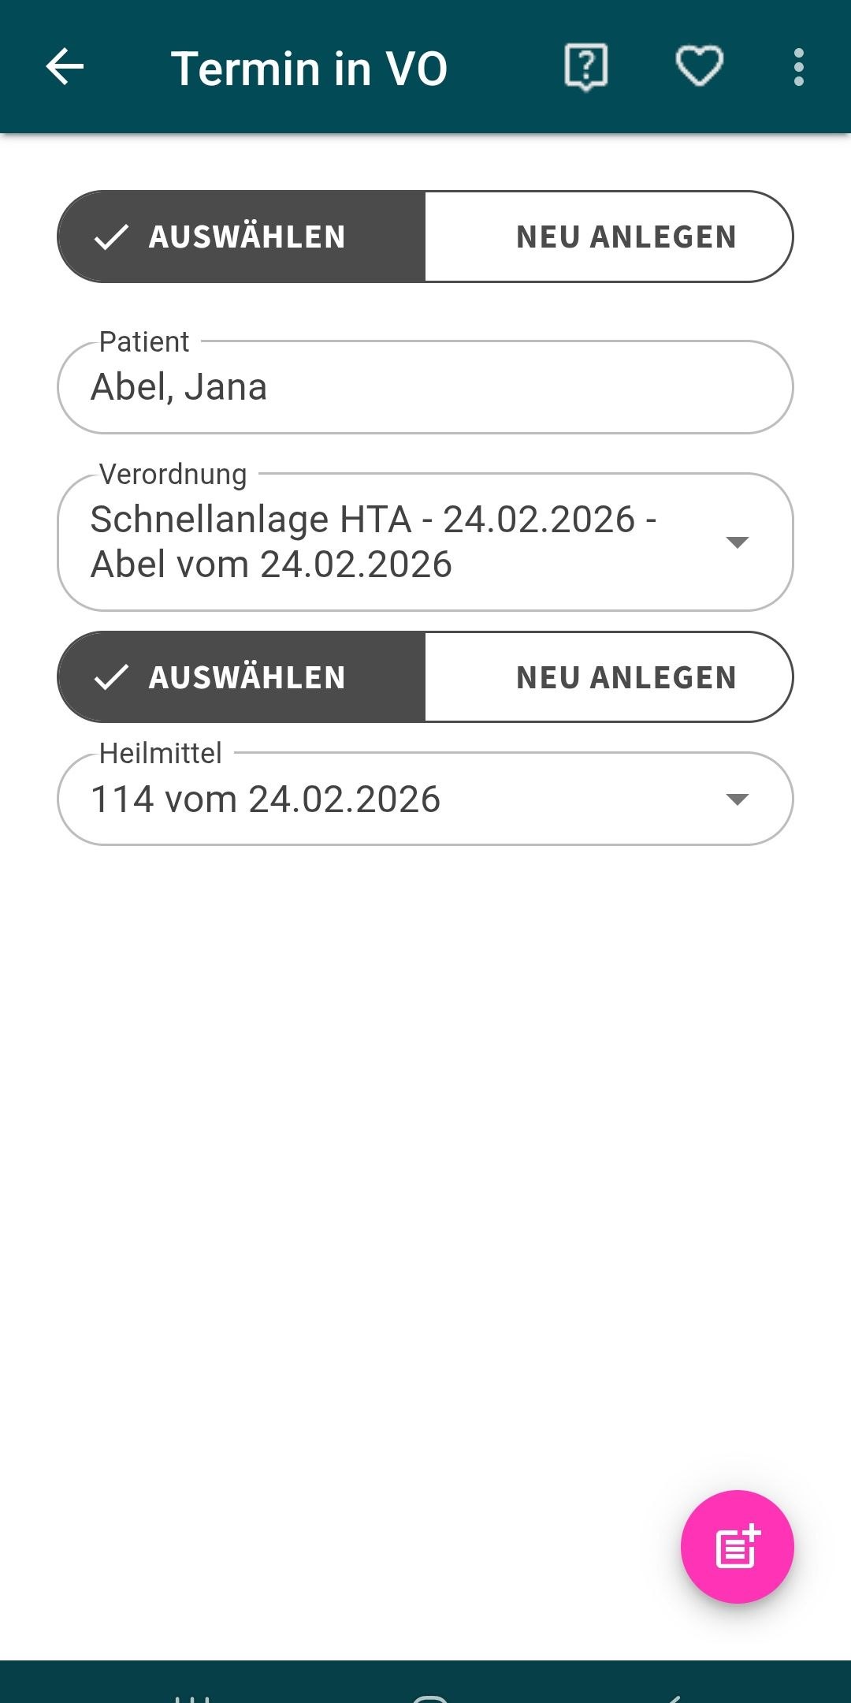
Task: Open the Schnellanlage HTA Verordnung selection
Action: (373, 542)
